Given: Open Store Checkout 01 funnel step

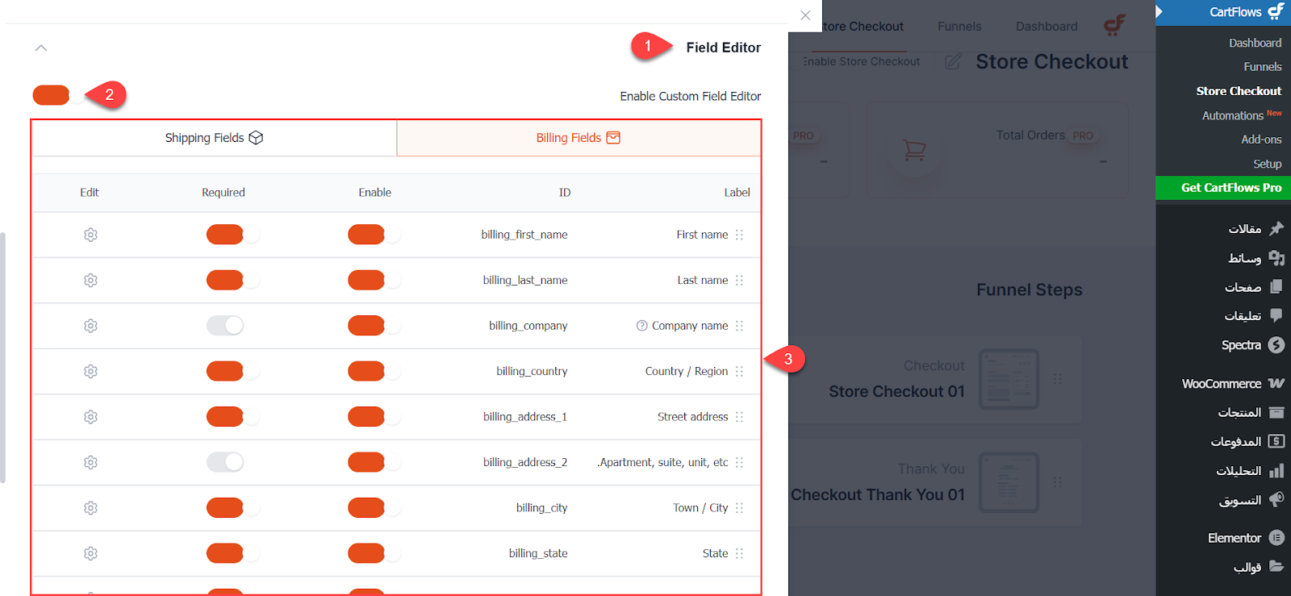Looking at the screenshot, I should click(896, 392).
